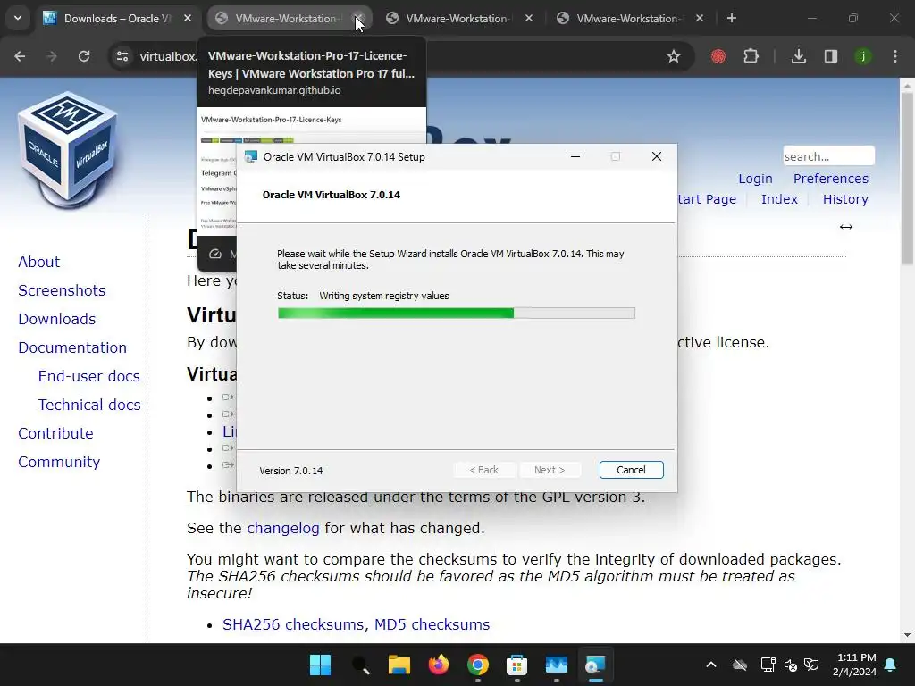Close the VirtualBox Setup dialog
Image resolution: width=915 pixels, height=686 pixels.
pyautogui.click(x=657, y=156)
